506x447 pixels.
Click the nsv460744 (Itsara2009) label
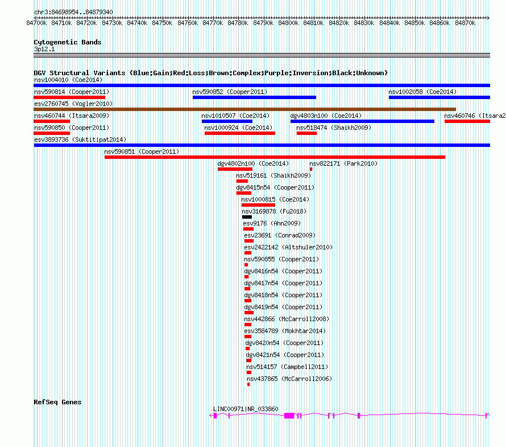[72, 116]
